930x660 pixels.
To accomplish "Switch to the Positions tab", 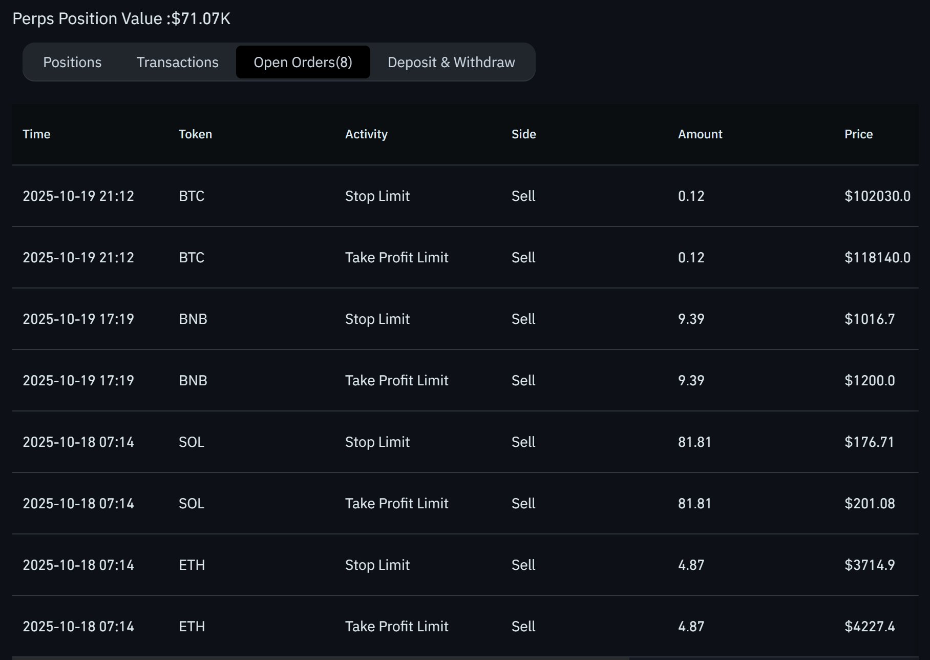I will tap(72, 63).
